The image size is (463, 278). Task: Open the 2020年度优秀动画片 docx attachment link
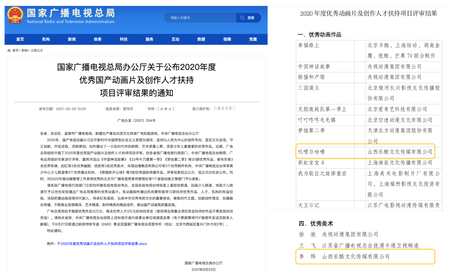[x=104, y=244]
